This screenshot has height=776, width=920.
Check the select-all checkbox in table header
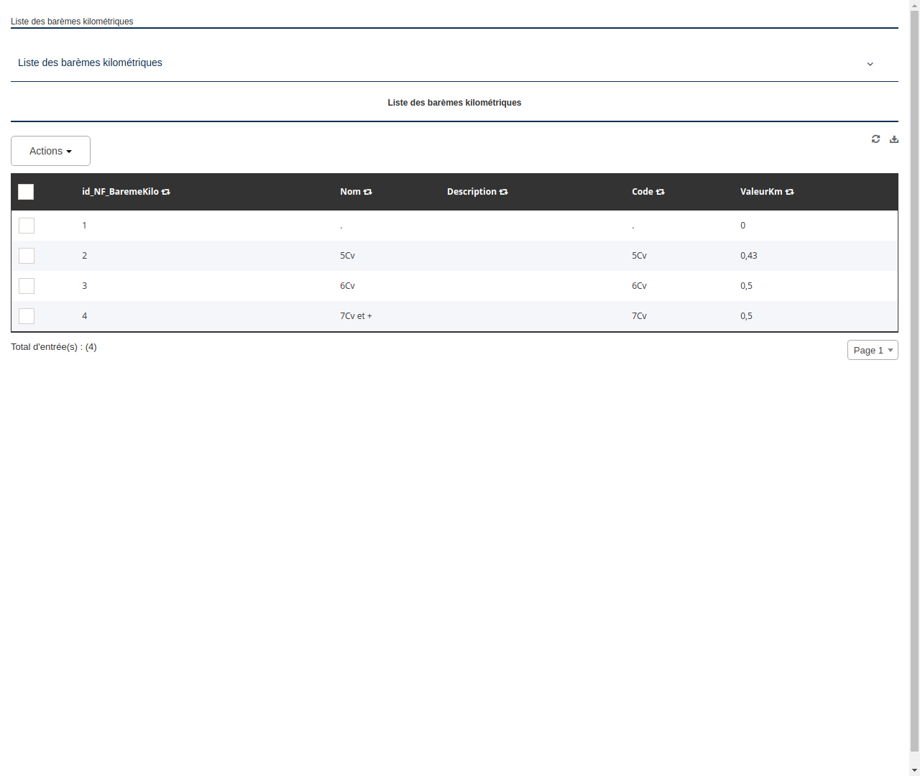(26, 192)
